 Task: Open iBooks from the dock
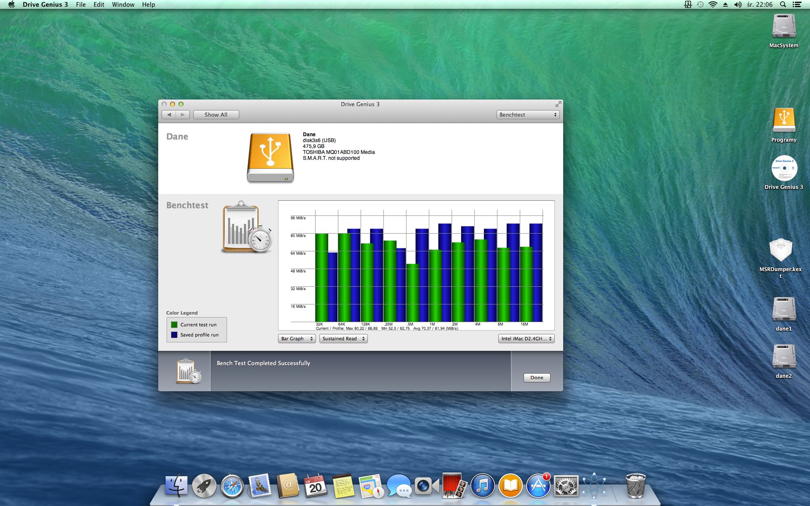510,486
